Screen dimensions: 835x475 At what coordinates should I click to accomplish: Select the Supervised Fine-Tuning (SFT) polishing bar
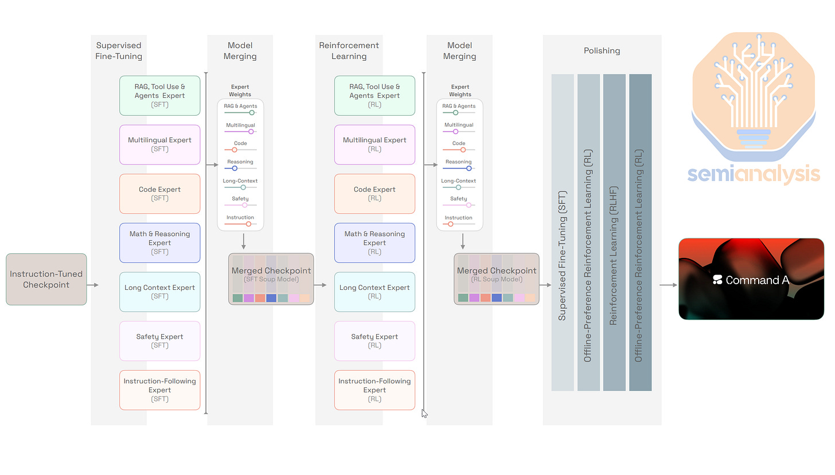[x=563, y=232]
